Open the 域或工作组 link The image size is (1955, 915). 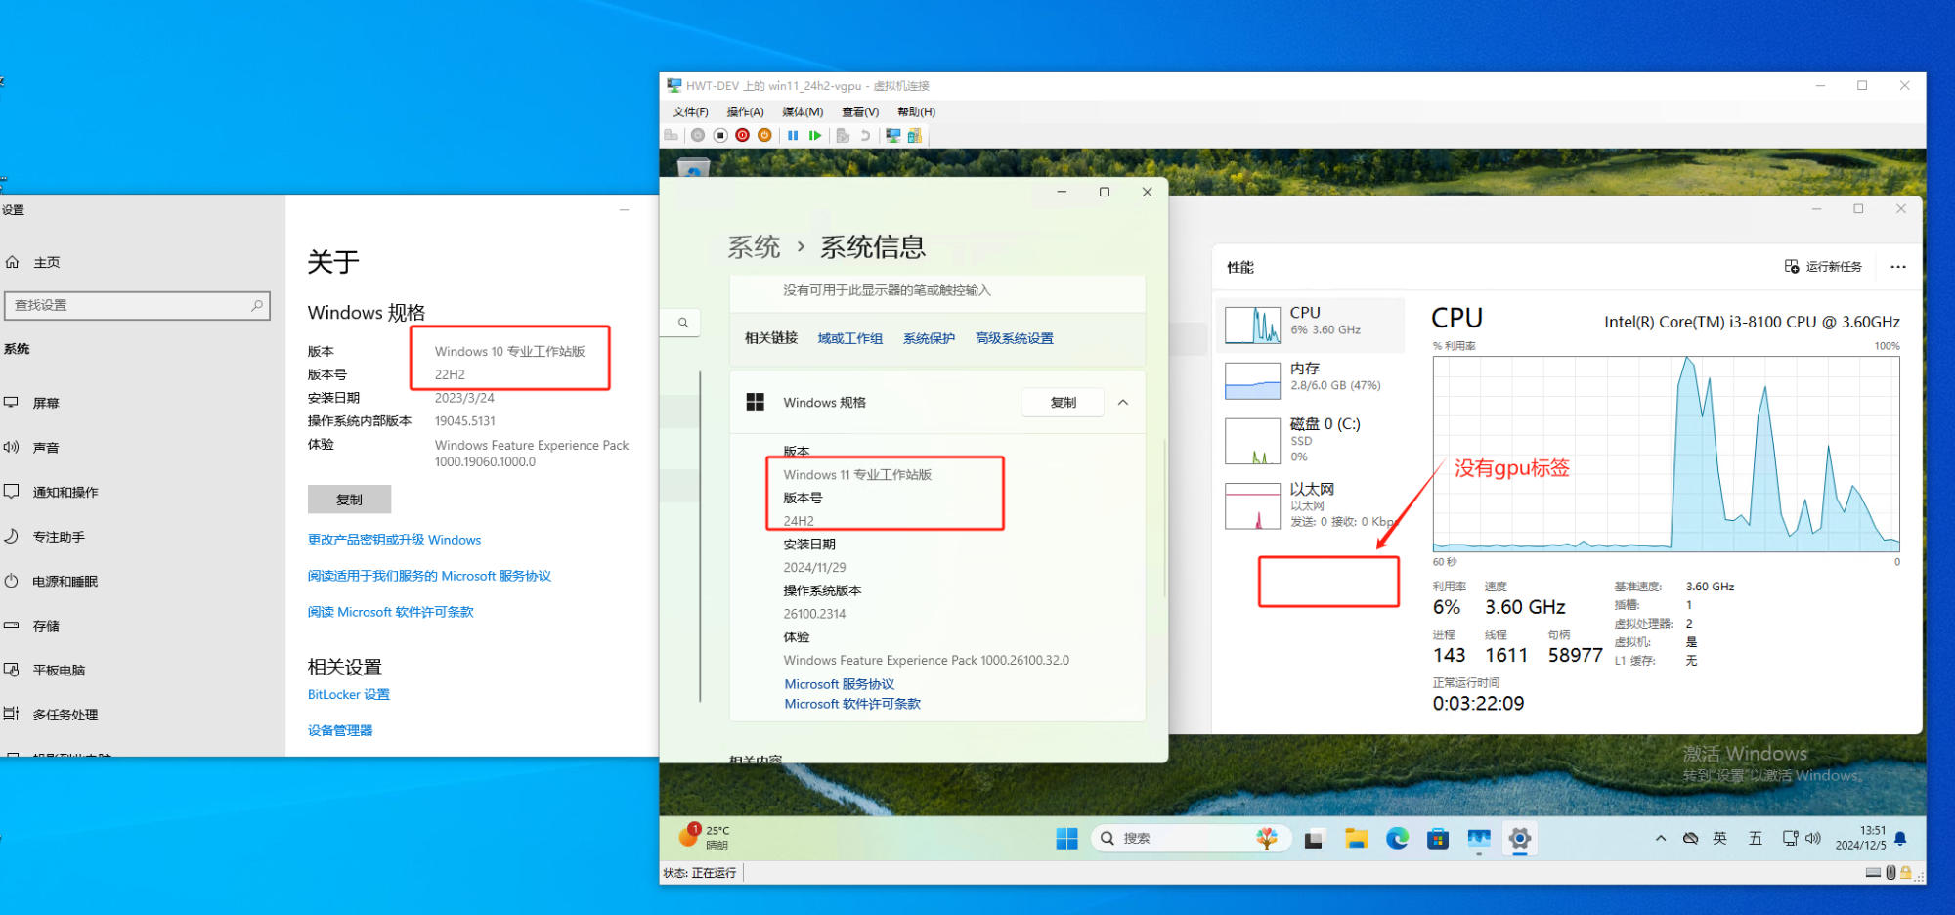[849, 338]
